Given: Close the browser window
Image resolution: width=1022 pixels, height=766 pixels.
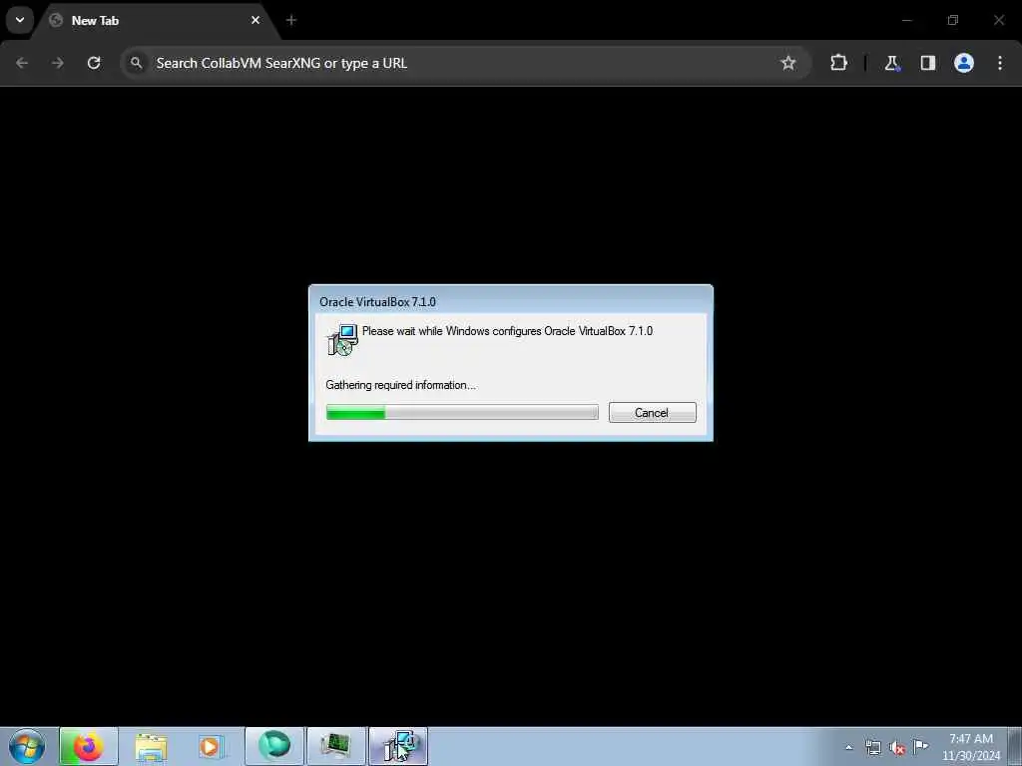Looking at the screenshot, I should pos(998,20).
